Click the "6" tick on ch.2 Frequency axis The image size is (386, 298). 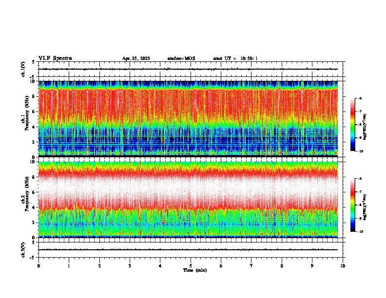[34, 192]
